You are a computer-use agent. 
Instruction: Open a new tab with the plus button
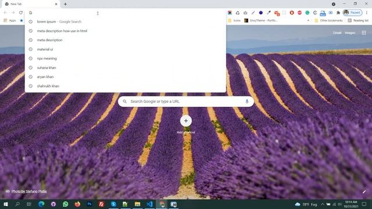coord(65,4)
